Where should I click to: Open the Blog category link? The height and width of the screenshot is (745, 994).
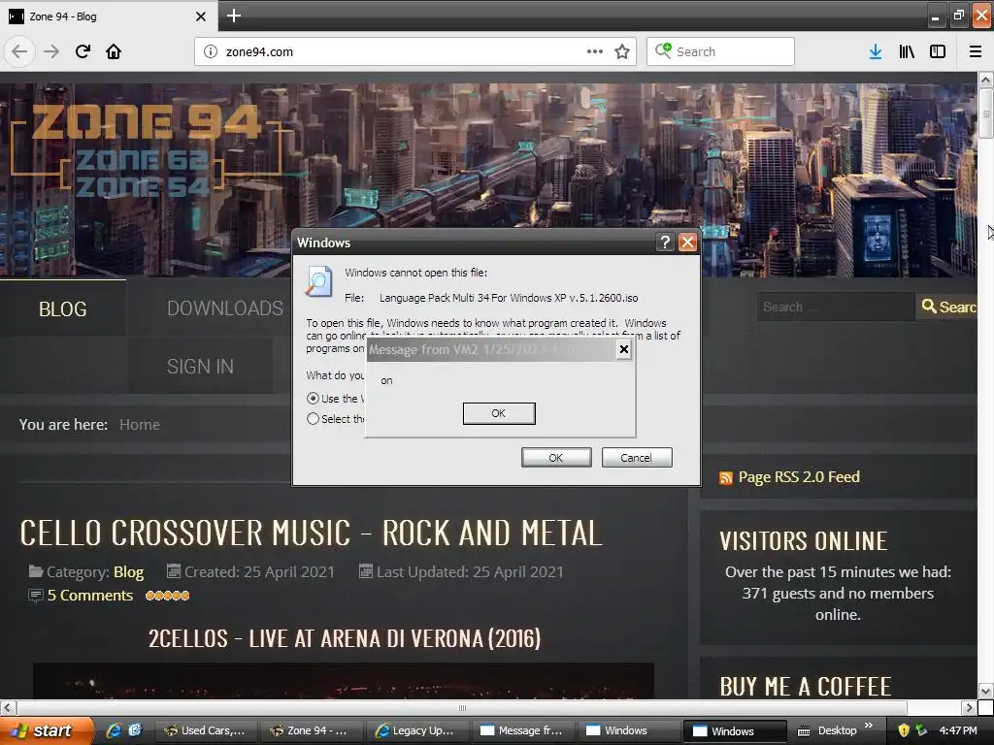point(129,572)
